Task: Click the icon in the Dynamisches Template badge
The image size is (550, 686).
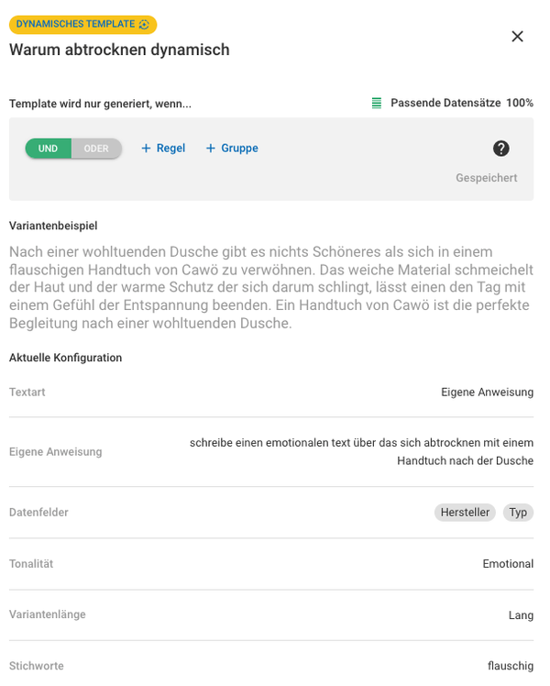Action: tap(144, 25)
